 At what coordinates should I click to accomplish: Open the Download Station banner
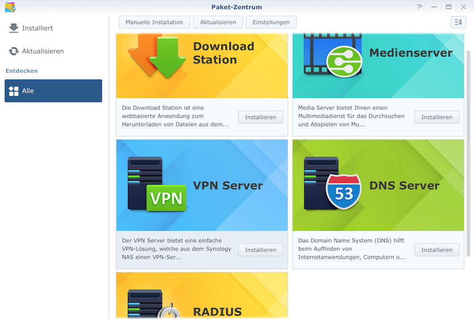(x=202, y=66)
